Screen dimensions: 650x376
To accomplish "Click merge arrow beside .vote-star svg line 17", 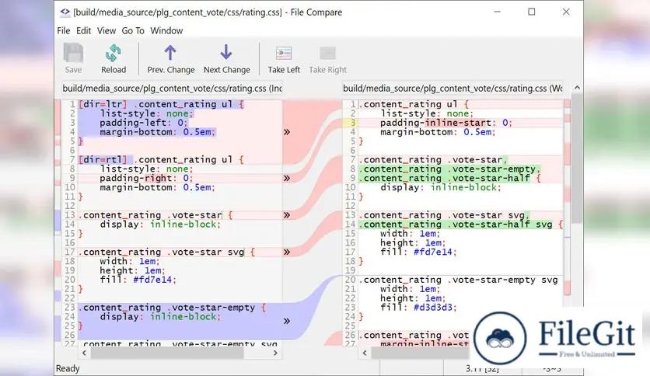I will click(287, 252).
